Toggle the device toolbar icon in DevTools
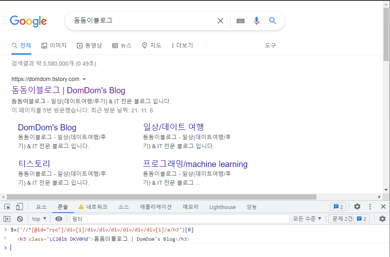390x257 pixels. coord(19,206)
